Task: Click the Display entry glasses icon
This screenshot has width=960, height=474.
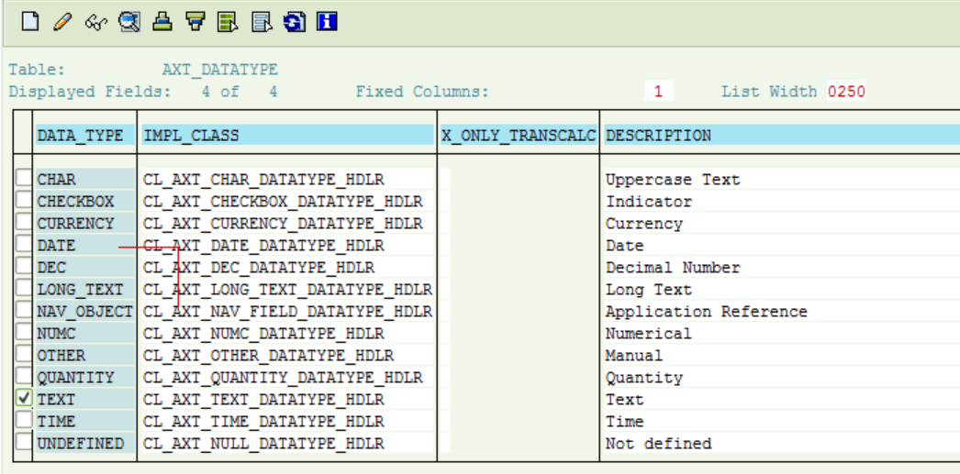Action: 96,23
